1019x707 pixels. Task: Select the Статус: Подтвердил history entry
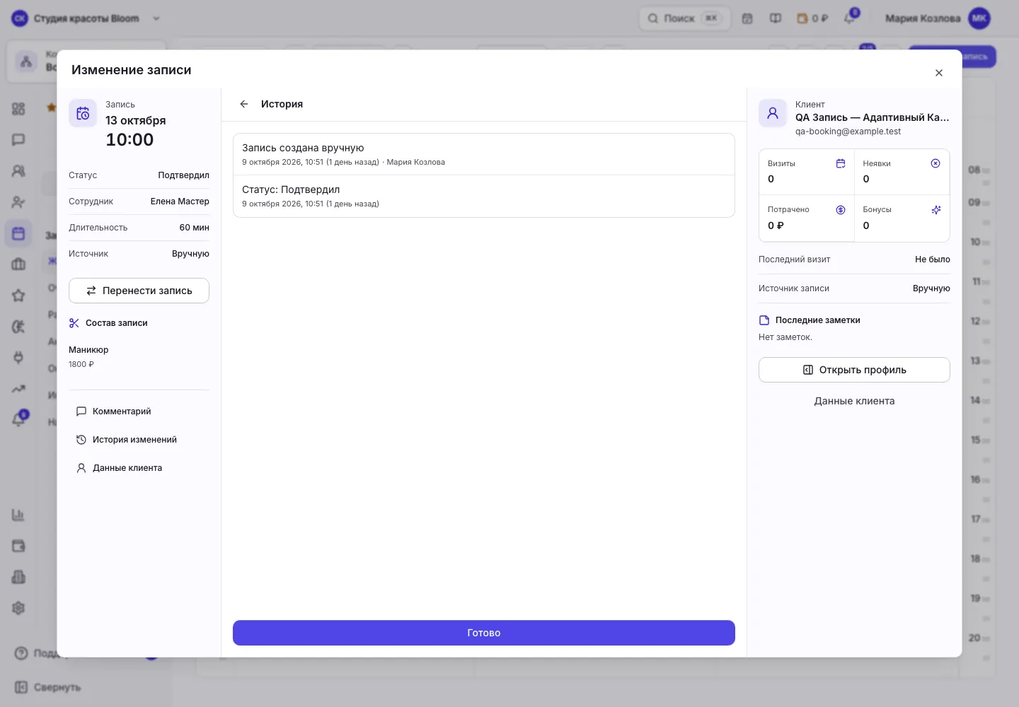[484, 196]
